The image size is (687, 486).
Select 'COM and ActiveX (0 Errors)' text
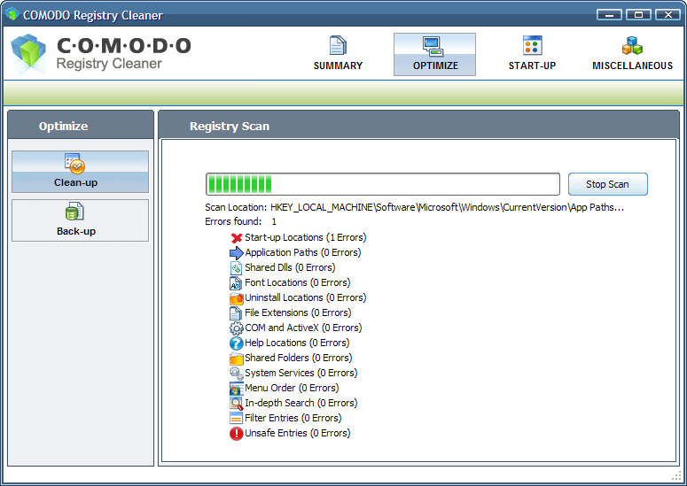click(x=303, y=328)
